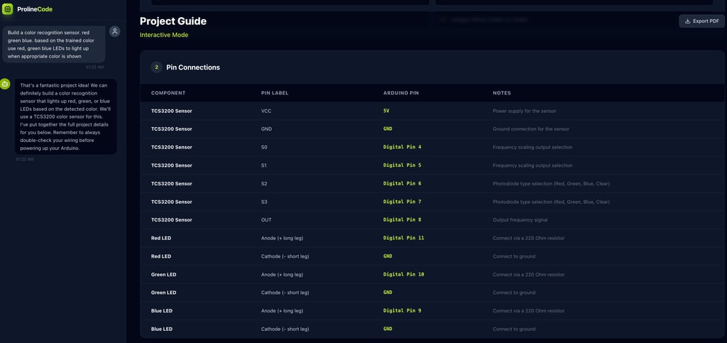
Task: Click the Digital Pin 11 cell
Action: pyautogui.click(x=403, y=238)
